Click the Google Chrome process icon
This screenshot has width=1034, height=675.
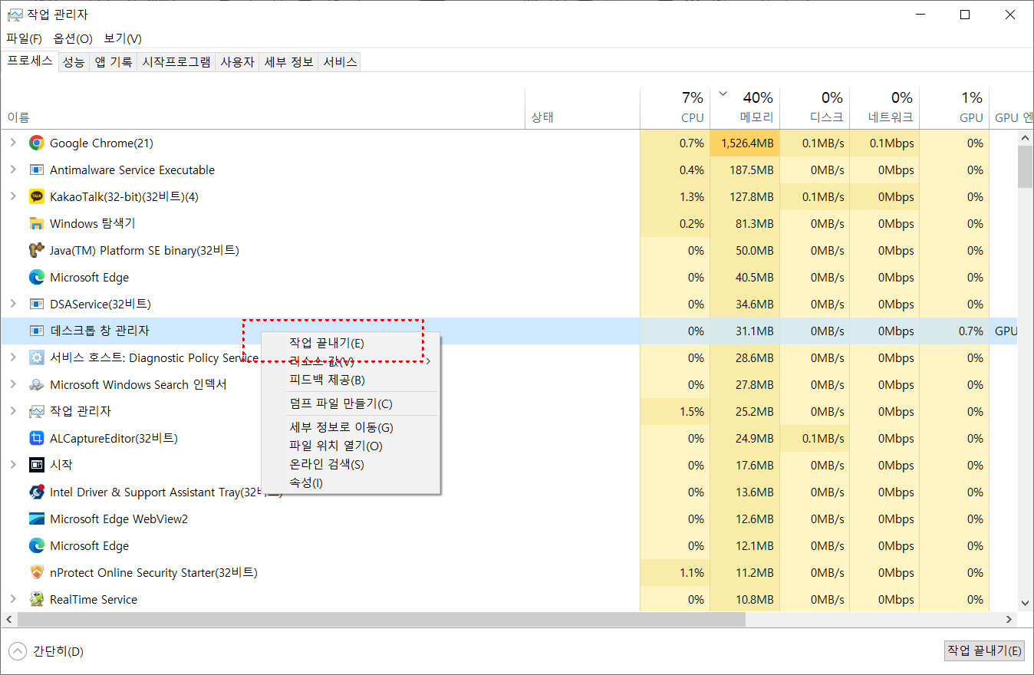coord(36,143)
